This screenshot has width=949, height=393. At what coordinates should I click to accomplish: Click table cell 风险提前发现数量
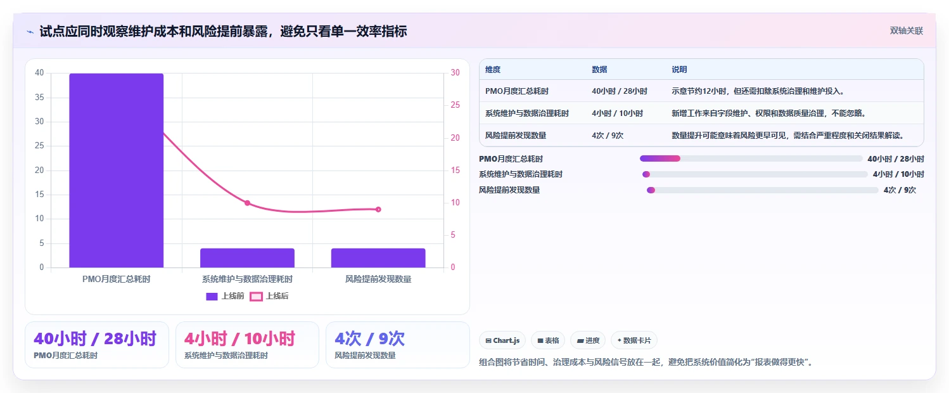click(516, 135)
